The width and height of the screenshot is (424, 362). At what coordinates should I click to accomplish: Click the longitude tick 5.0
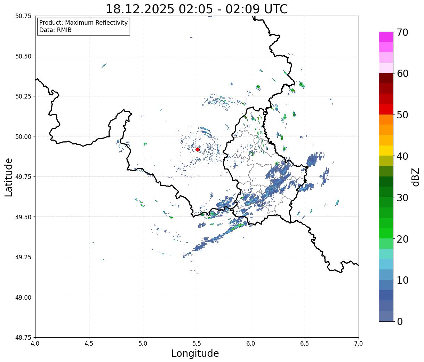coord(143,344)
